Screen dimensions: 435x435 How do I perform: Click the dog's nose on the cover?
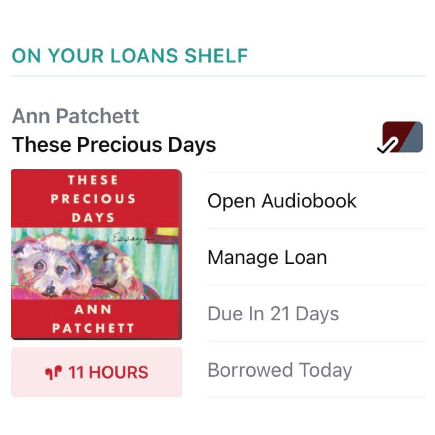(x=50, y=289)
